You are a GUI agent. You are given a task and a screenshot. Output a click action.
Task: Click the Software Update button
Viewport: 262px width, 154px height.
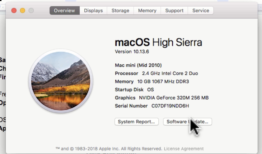(x=188, y=122)
